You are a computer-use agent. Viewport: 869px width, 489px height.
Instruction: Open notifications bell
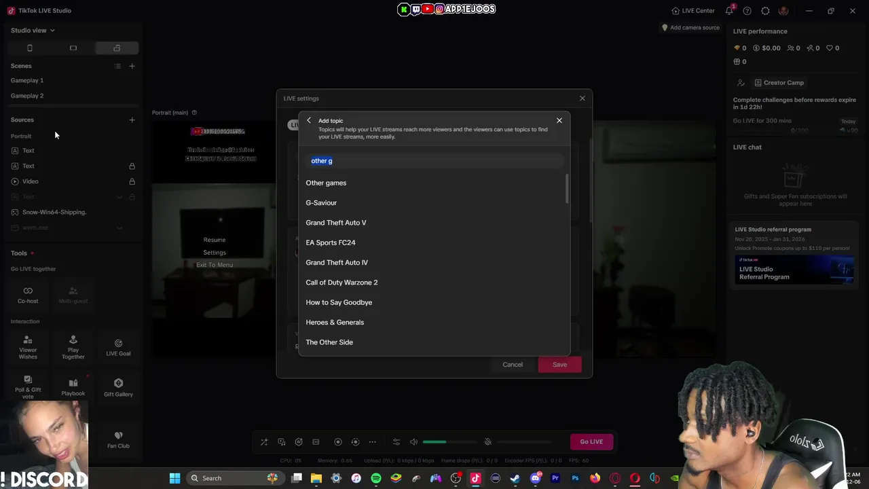pos(729,11)
